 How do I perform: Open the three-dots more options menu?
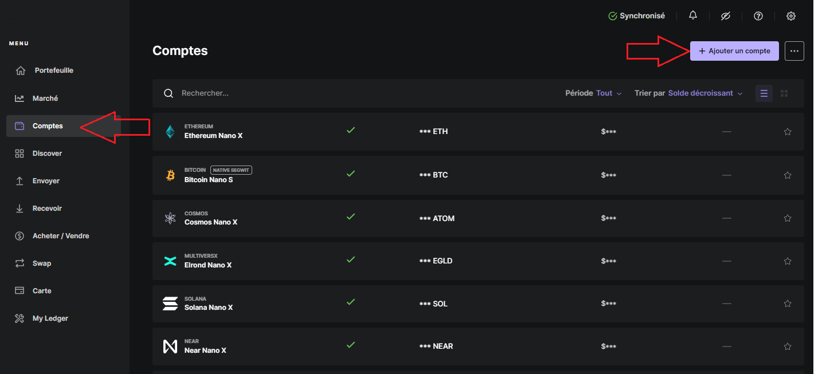[x=794, y=51]
